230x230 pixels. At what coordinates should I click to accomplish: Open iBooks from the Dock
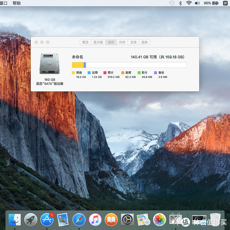click(x=111, y=219)
